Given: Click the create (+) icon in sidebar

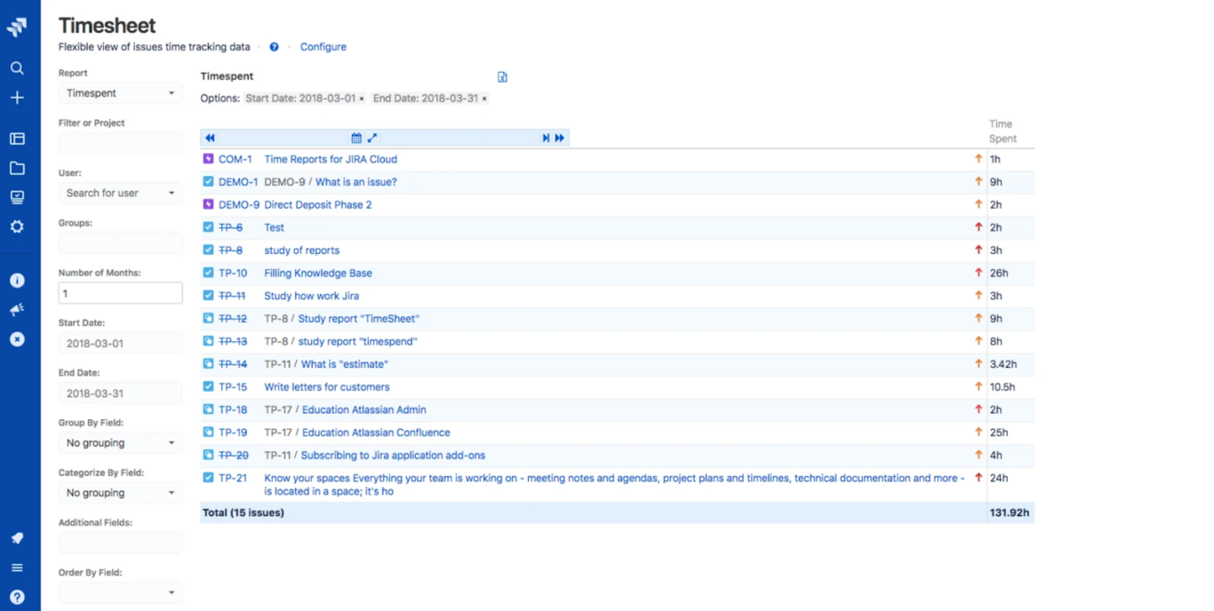Looking at the screenshot, I should click(x=17, y=98).
